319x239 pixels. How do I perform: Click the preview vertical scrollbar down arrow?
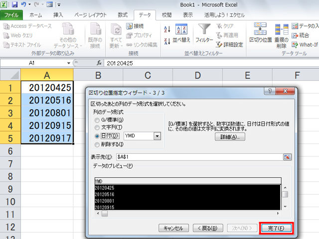(x=285, y=207)
